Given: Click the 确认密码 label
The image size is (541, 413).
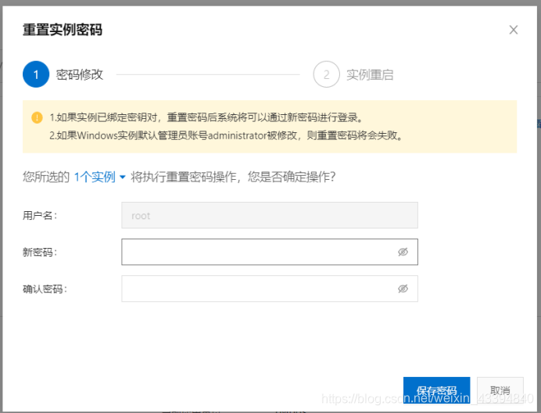Looking at the screenshot, I should coord(45,289).
